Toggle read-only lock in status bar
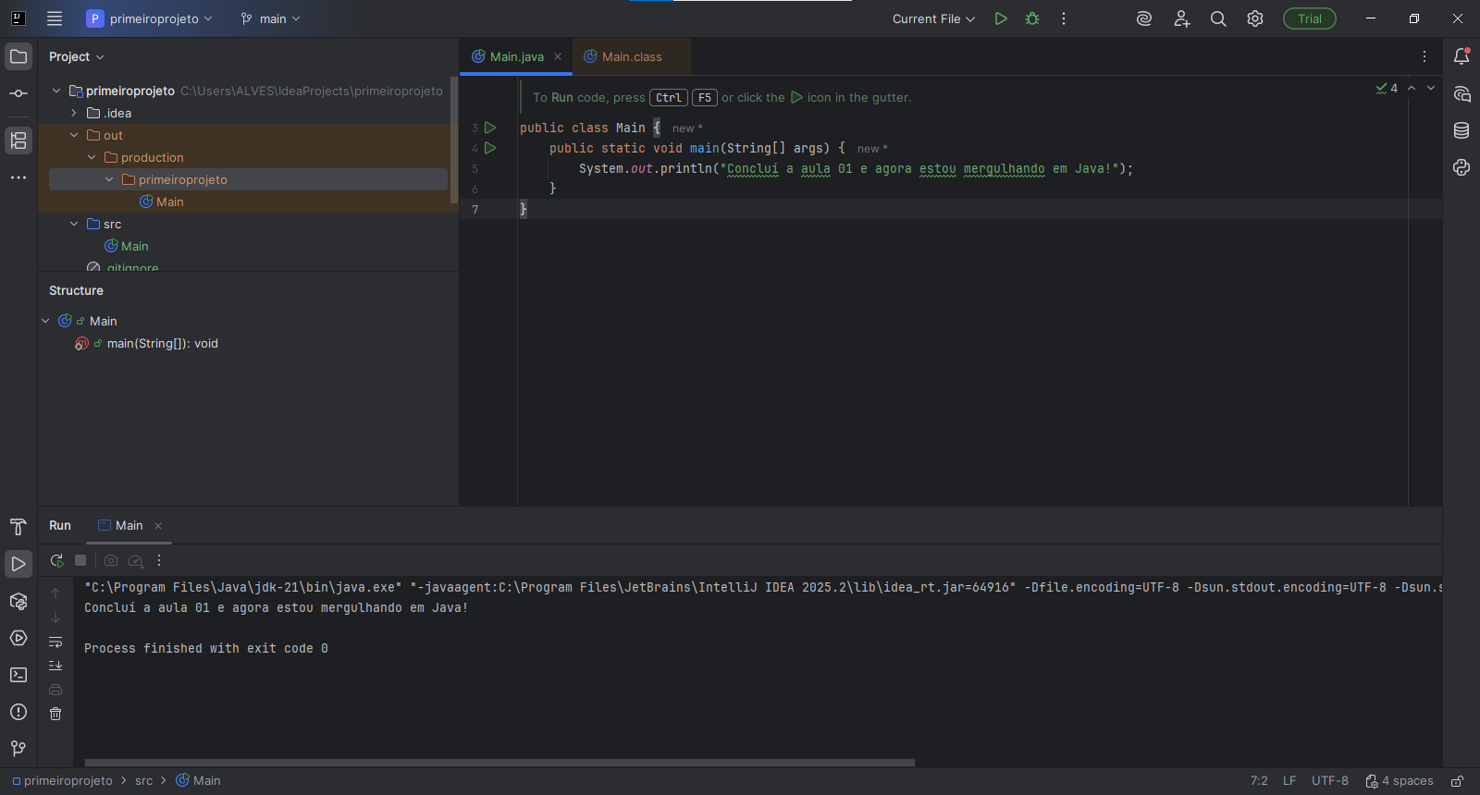The height and width of the screenshot is (795, 1480). click(1457, 781)
